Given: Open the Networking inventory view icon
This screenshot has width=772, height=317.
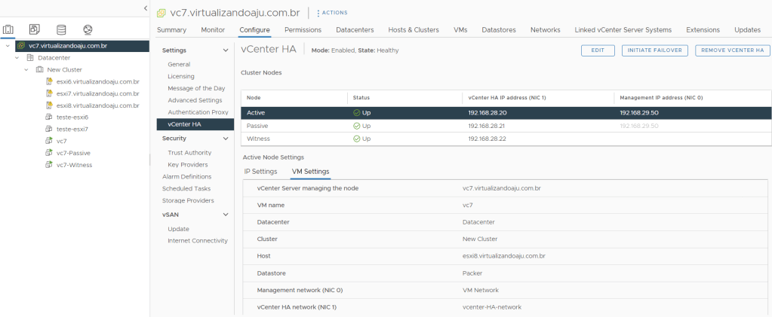Looking at the screenshot, I should (x=88, y=30).
